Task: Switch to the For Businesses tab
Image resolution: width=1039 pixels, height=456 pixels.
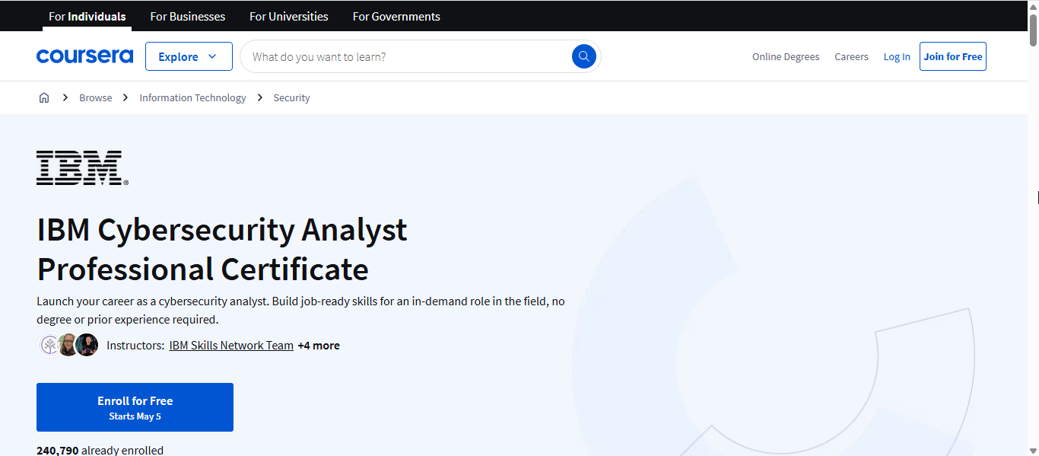Action: [x=188, y=16]
